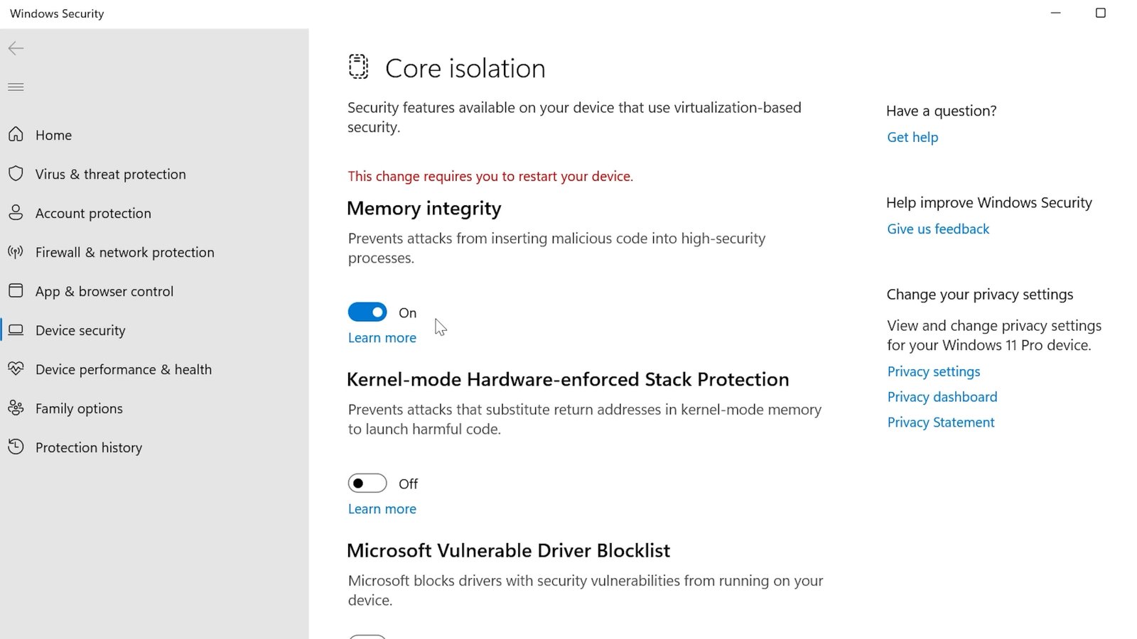Click the back arrow to previous page

16,48
